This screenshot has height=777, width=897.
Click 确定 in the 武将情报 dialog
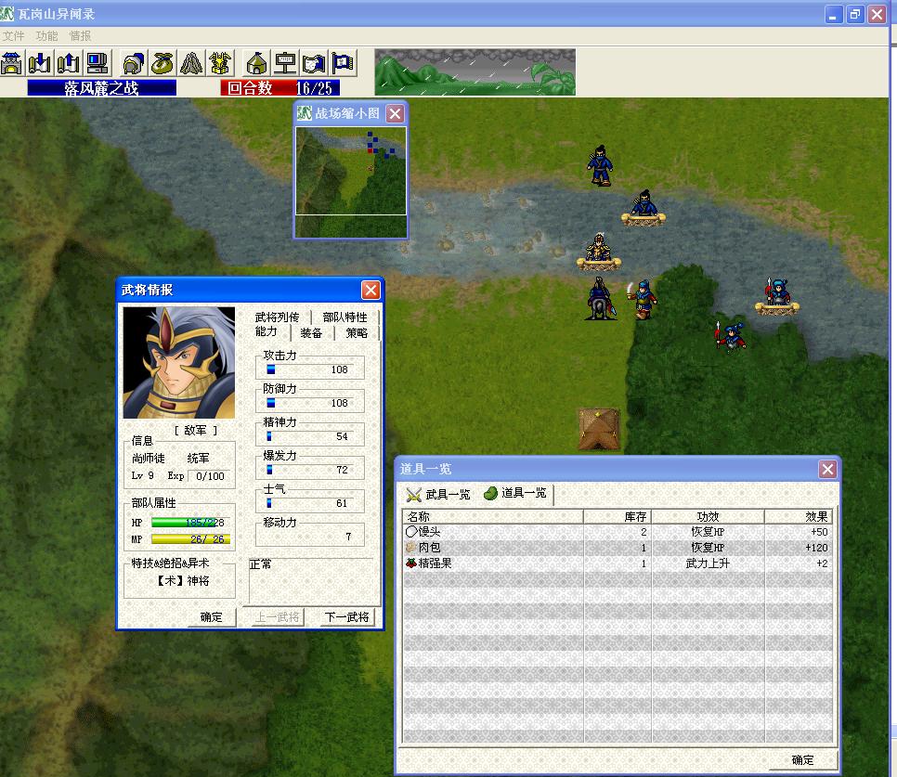click(211, 617)
